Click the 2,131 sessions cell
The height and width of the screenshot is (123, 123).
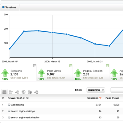(x=98, y=105)
